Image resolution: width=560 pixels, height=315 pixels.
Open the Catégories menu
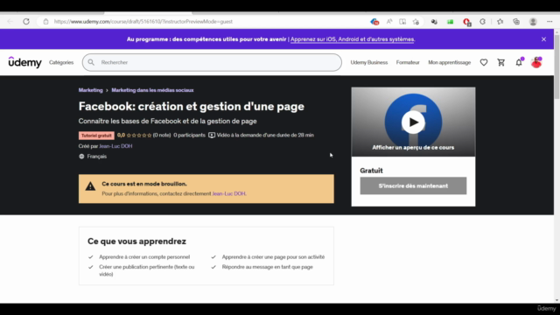(x=61, y=62)
